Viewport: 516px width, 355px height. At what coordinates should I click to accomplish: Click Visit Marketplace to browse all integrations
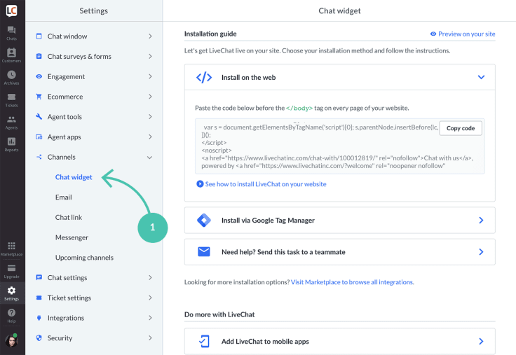point(353,282)
